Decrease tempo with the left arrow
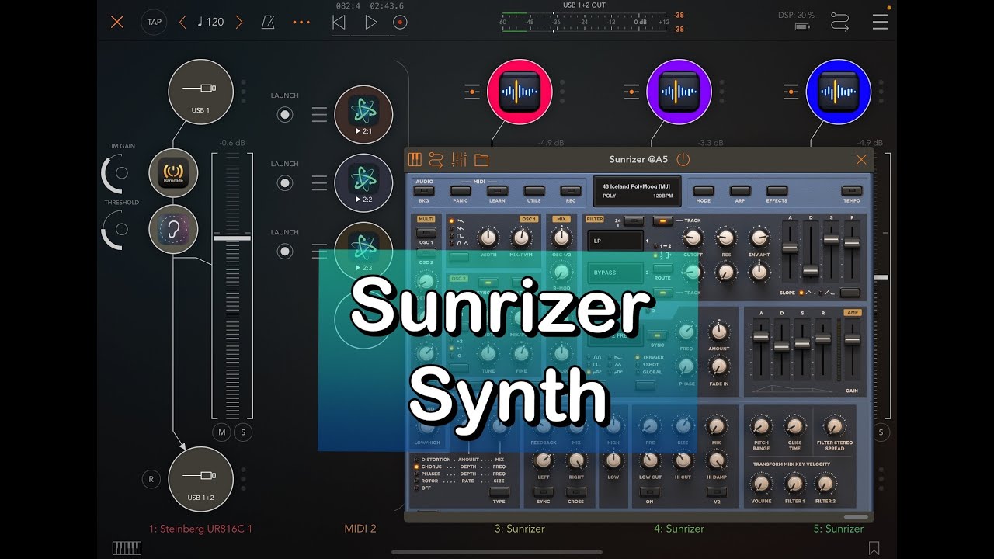This screenshot has width=994, height=559. coord(182,22)
